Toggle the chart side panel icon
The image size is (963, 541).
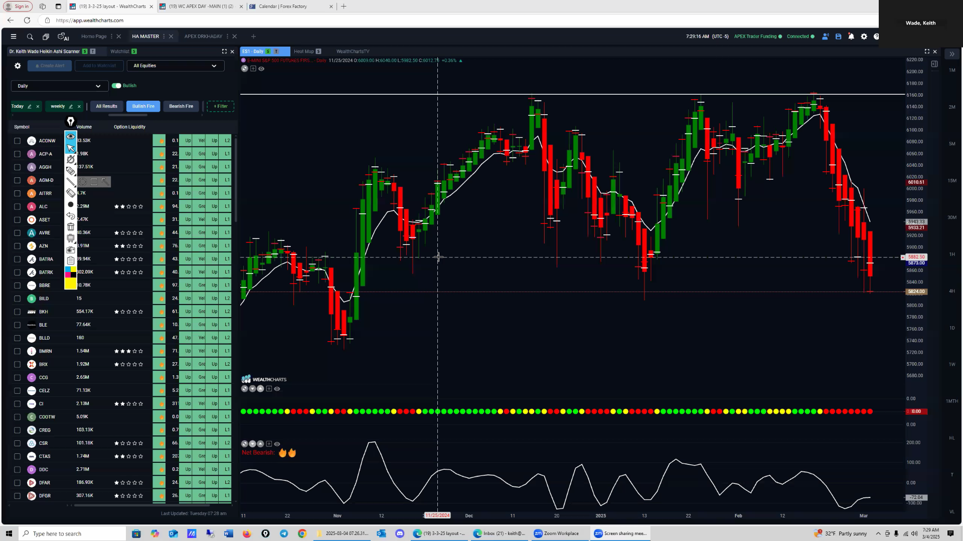coord(934,64)
